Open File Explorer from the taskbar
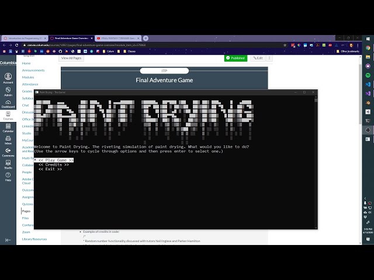The image size is (374, 280). click(368, 57)
